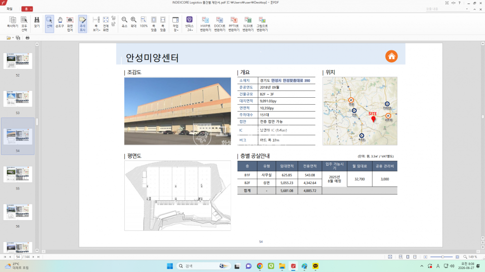Go to the next page arrow
This screenshot has height=272, width=485.
tap(34, 257)
